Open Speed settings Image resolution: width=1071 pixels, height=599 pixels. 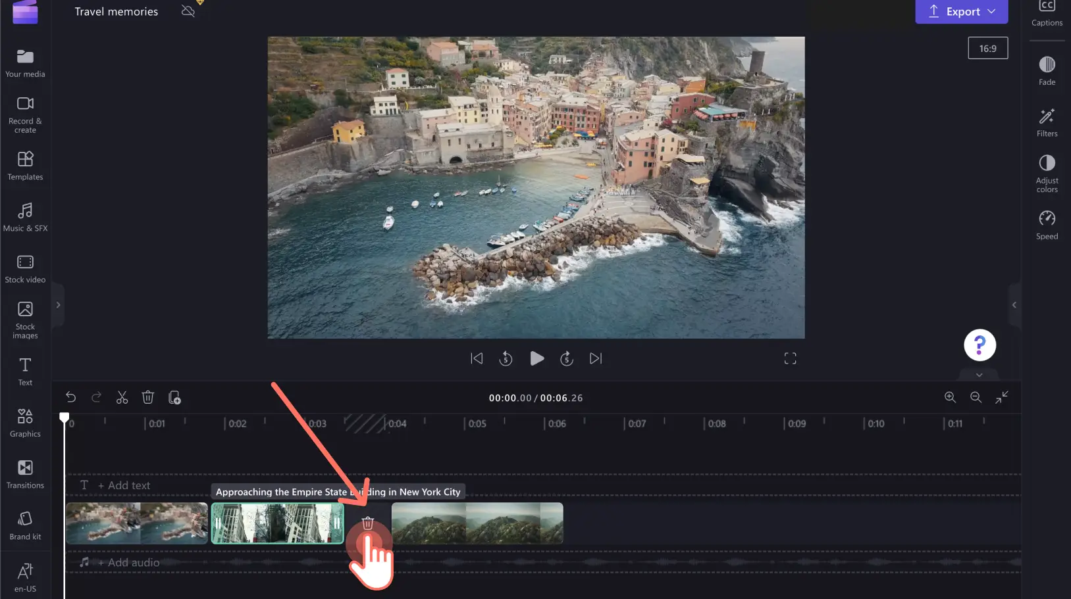pos(1047,225)
